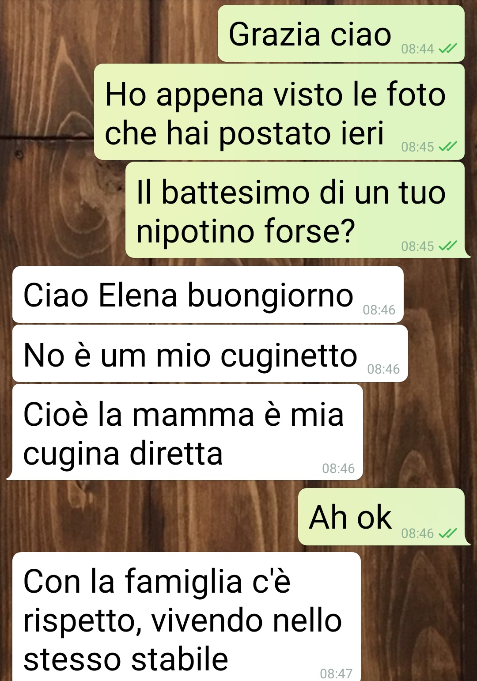Tap read receipt ticks on 'Ho appena visto' message

pos(447,146)
